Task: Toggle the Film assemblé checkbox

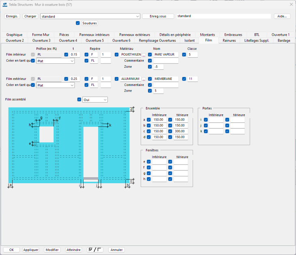Action: coord(79,99)
